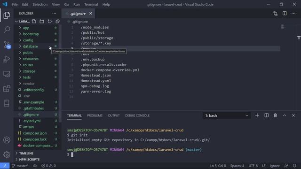The width and height of the screenshot is (301, 169).
Task: Click the remote window indicator in status bar
Action: pyautogui.click(x=5, y=166)
